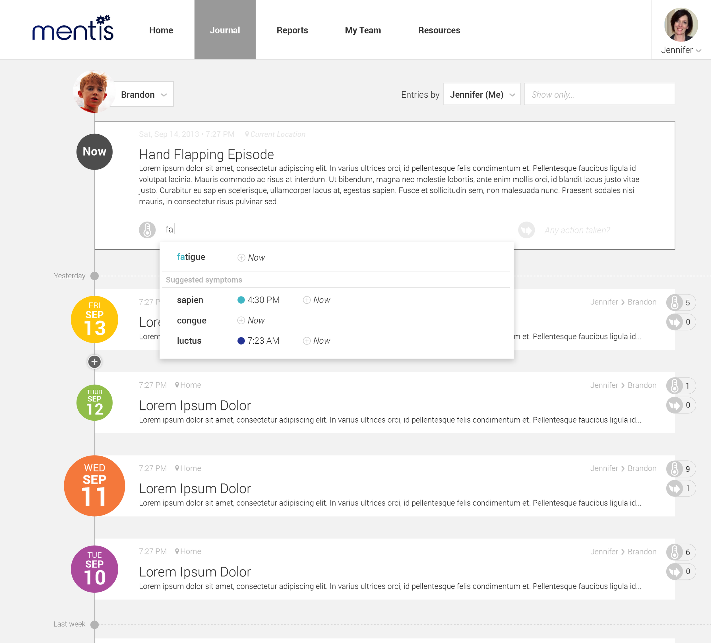Go to the Home tab
This screenshot has width=711, height=643.
coord(161,30)
